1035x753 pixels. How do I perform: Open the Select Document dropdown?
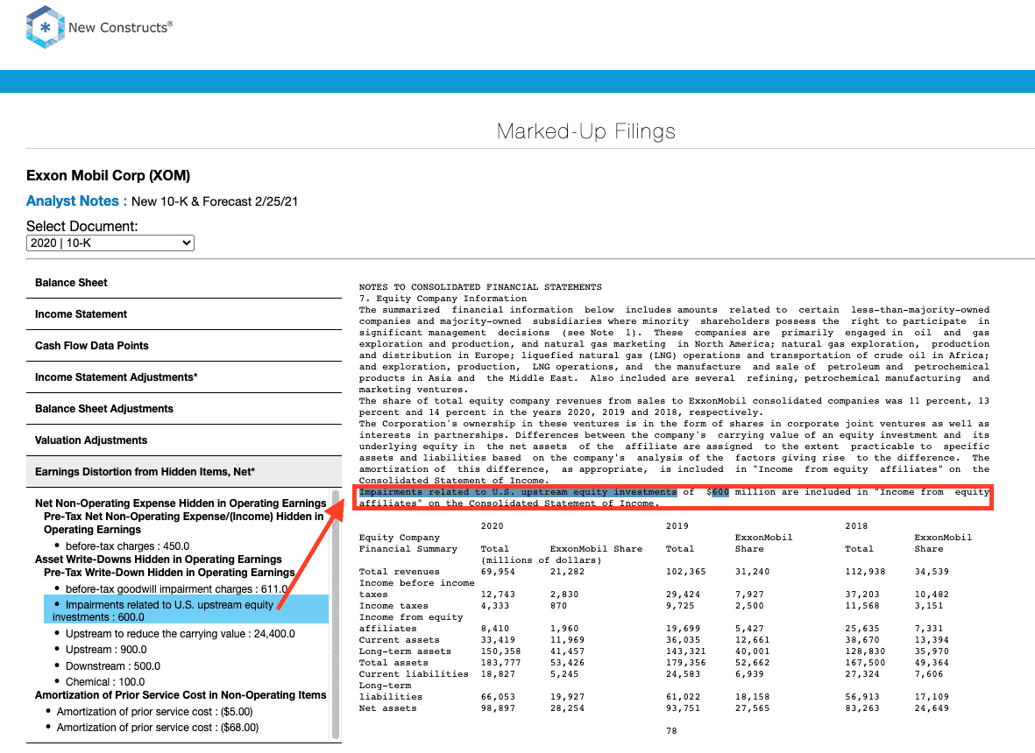110,243
